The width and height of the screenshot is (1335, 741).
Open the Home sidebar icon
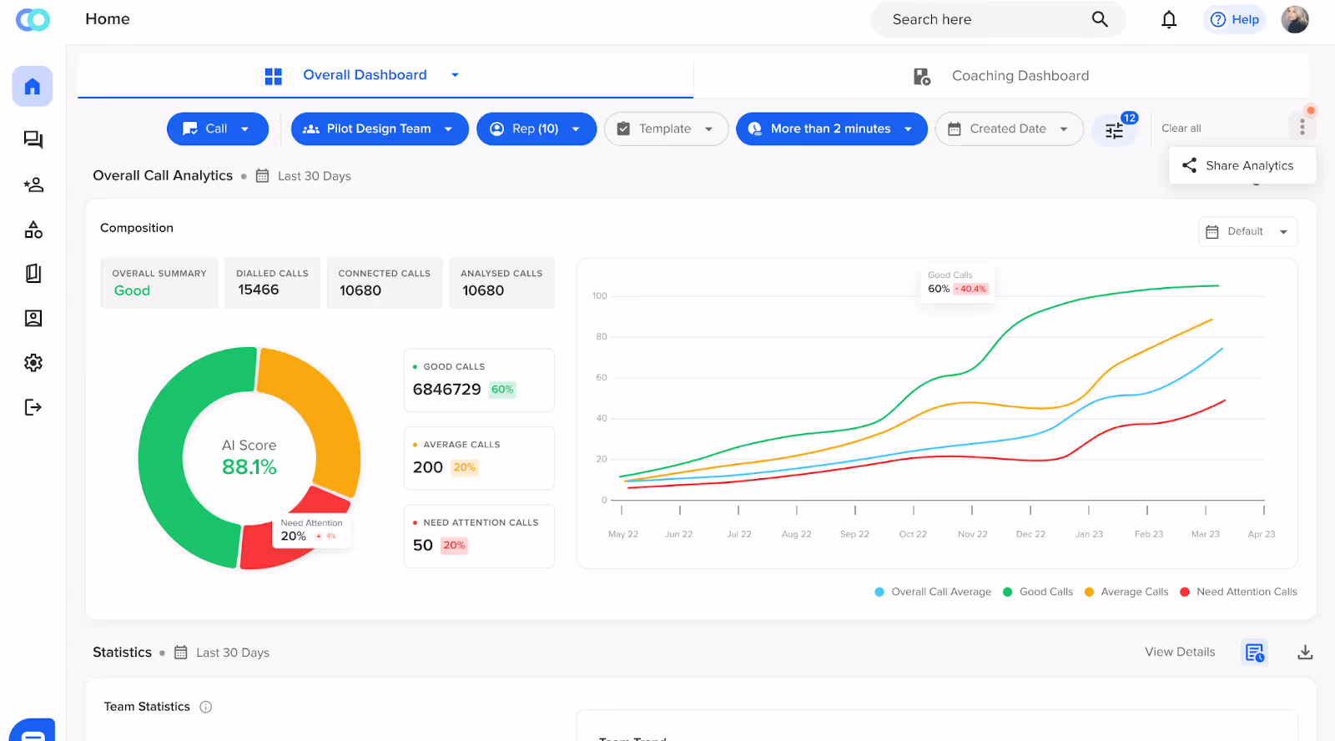(33, 87)
